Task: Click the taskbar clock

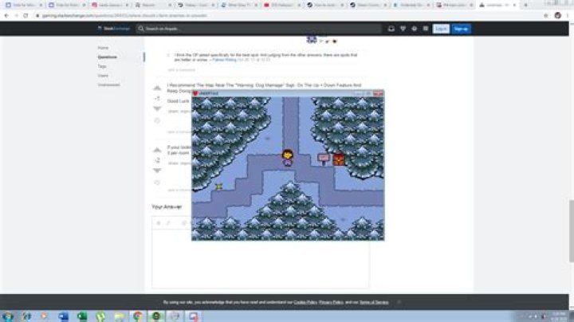Action: 559,316
